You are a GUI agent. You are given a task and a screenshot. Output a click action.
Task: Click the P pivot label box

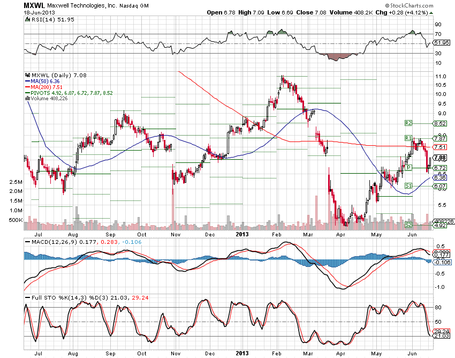click(x=408, y=167)
